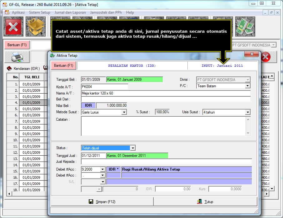Save with Simpan (F12) button
Image resolution: width=283 pixels, height=218 pixels.
click(x=102, y=202)
